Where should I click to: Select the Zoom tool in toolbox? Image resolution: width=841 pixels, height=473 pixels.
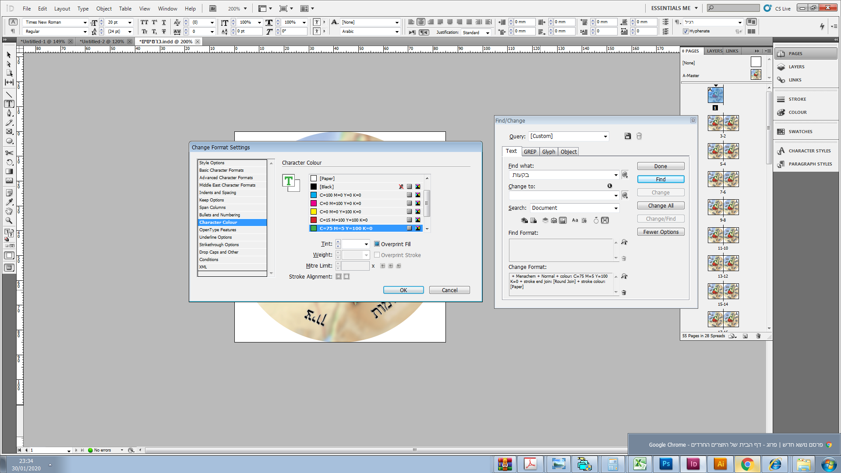9,221
